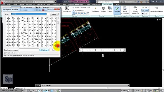Click the Iniciar sesión button
This screenshot has height=92, width=164.
pyautogui.click(x=129, y=2)
